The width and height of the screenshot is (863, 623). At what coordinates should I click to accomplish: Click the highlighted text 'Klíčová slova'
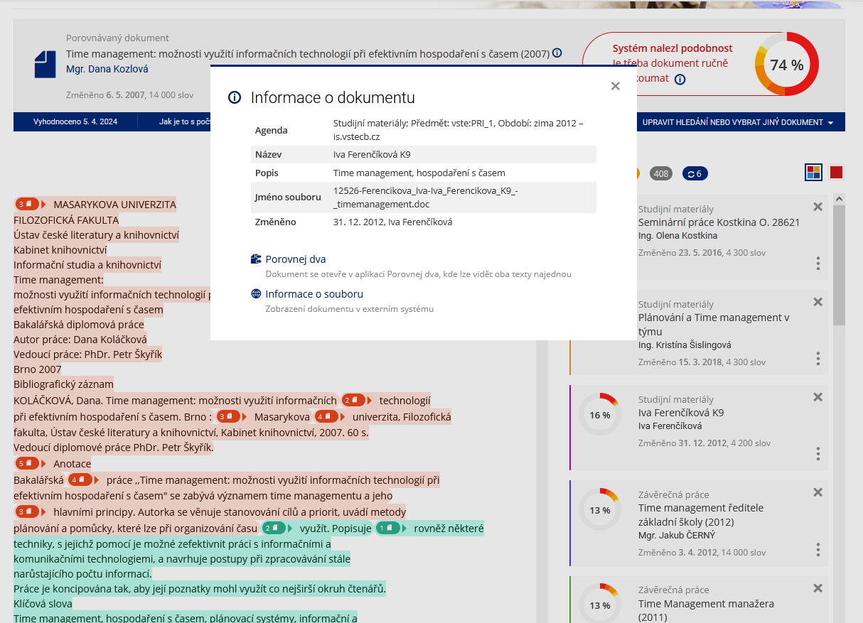[43, 604]
